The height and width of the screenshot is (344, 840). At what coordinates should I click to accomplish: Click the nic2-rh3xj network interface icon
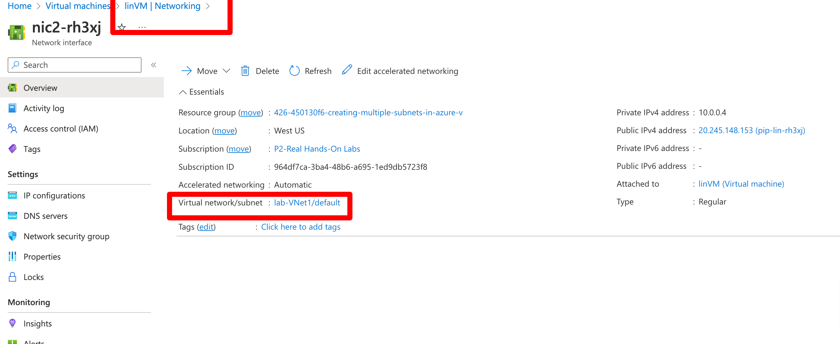[16, 32]
